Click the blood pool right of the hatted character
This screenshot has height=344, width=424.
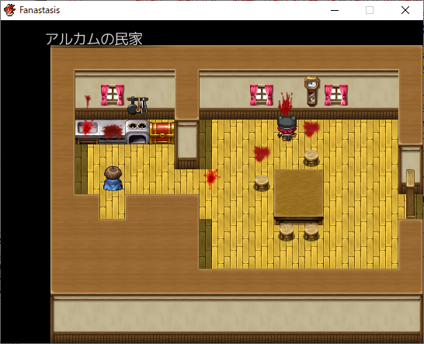click(x=311, y=129)
